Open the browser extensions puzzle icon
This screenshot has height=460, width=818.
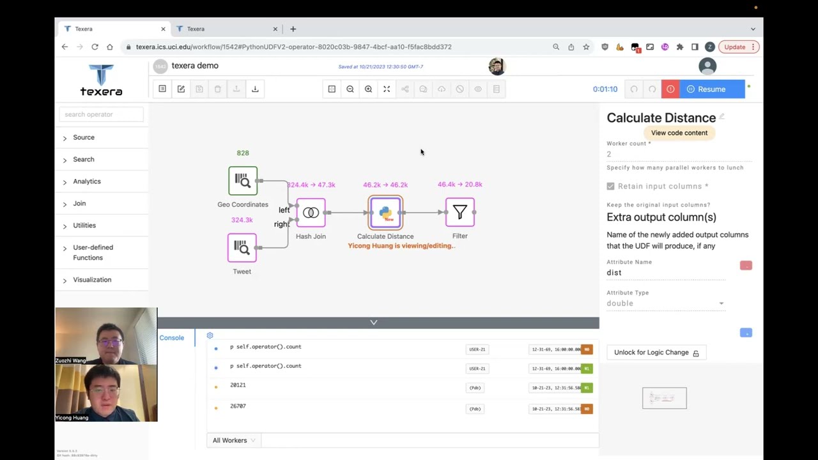coord(680,47)
